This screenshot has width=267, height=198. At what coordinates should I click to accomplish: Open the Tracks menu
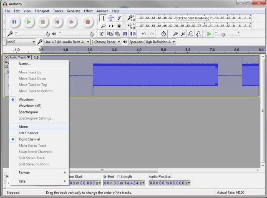tap(58, 11)
